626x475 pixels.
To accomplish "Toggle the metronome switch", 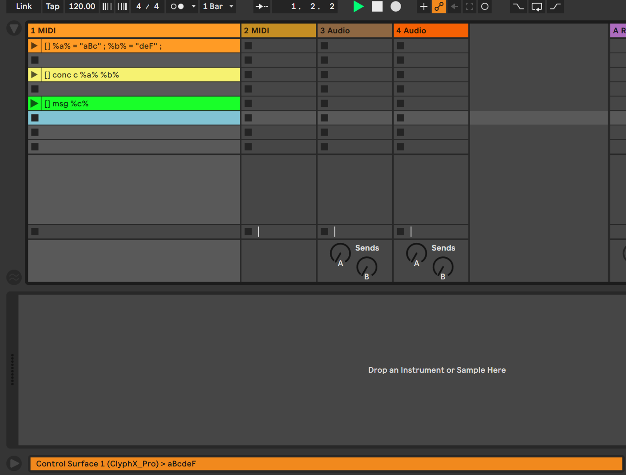I will click(177, 6).
